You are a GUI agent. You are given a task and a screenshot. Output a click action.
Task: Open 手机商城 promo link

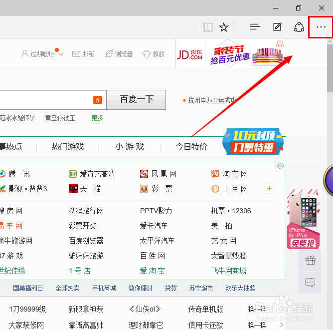click(104, 289)
